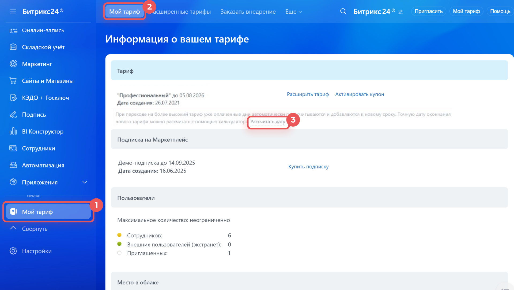
Task: Click the Маркетинг target icon
Action: [13, 64]
